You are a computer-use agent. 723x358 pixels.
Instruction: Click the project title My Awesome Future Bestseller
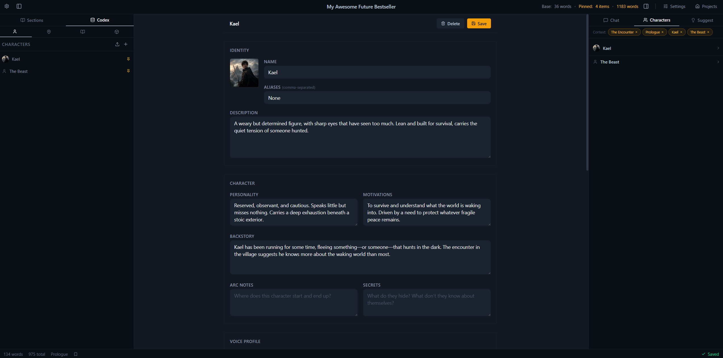coord(361,7)
